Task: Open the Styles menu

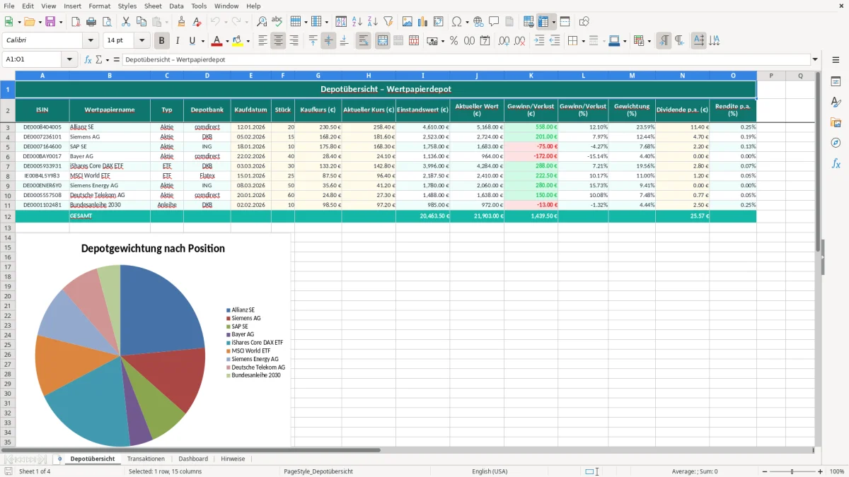Action: click(x=127, y=6)
